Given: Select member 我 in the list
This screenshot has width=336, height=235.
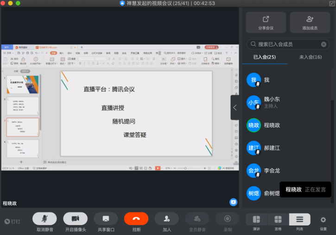Looking at the screenshot, I should point(287,80).
